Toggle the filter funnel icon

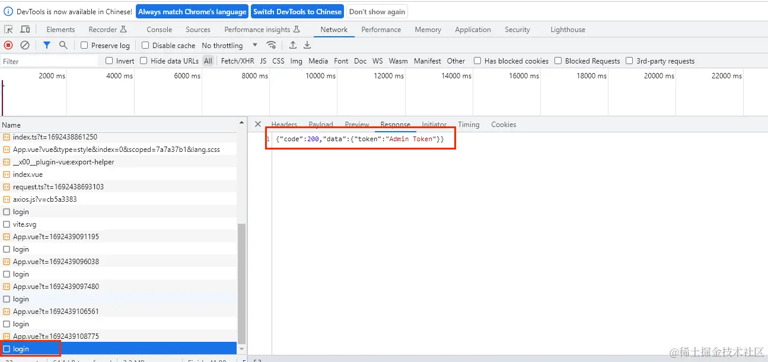coord(47,45)
